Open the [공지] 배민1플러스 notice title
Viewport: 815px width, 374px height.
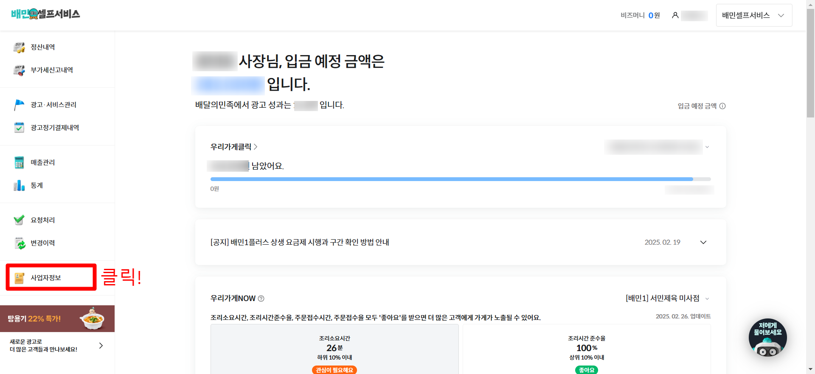tap(300, 242)
